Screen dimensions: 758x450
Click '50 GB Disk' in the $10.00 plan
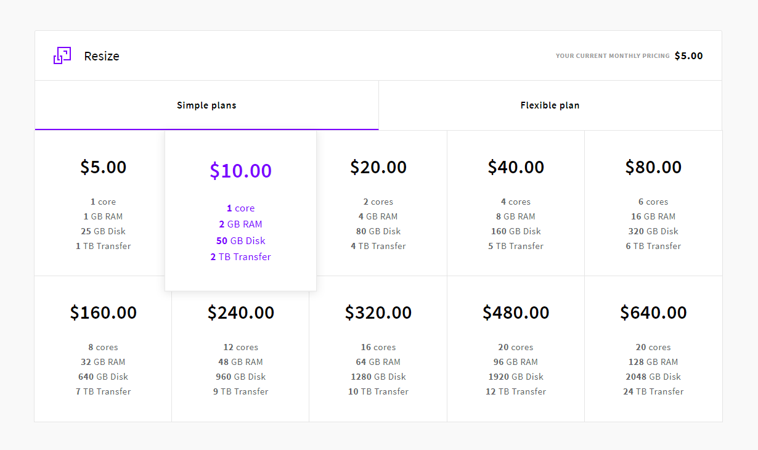pos(240,240)
